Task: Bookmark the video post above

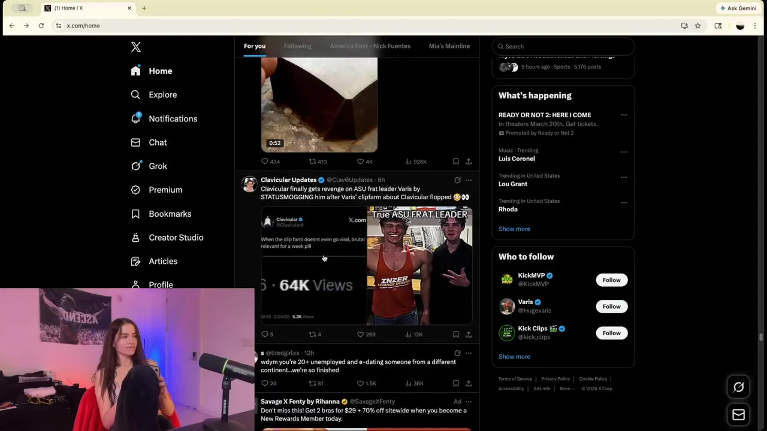Action: click(x=456, y=162)
